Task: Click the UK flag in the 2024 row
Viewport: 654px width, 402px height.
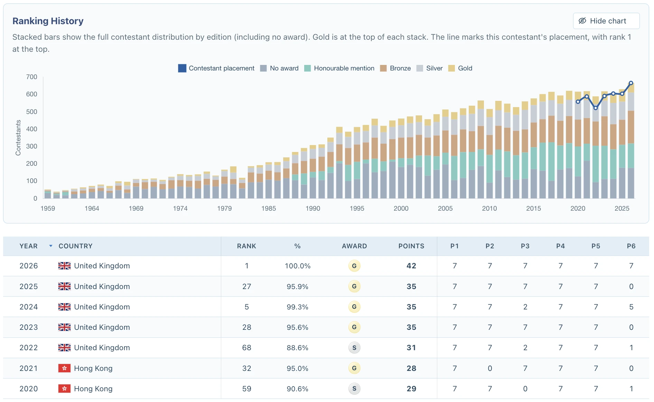Action: (64, 307)
